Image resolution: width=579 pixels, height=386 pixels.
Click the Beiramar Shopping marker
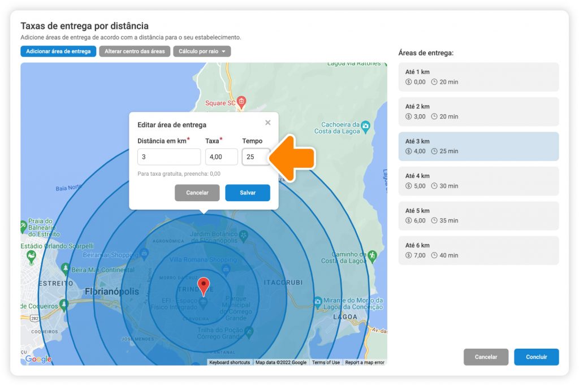click(144, 254)
